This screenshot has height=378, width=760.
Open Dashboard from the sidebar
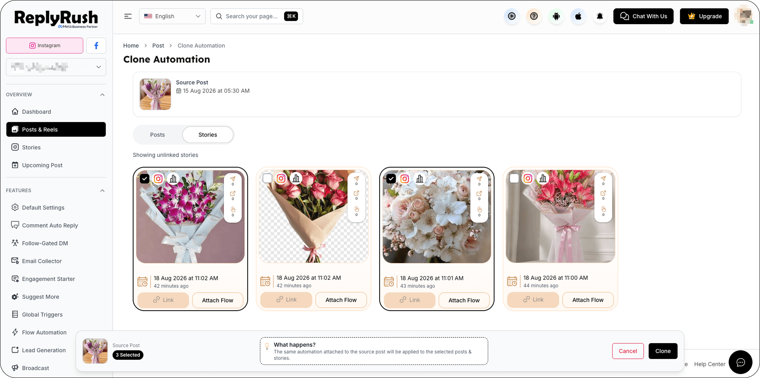[56, 112]
